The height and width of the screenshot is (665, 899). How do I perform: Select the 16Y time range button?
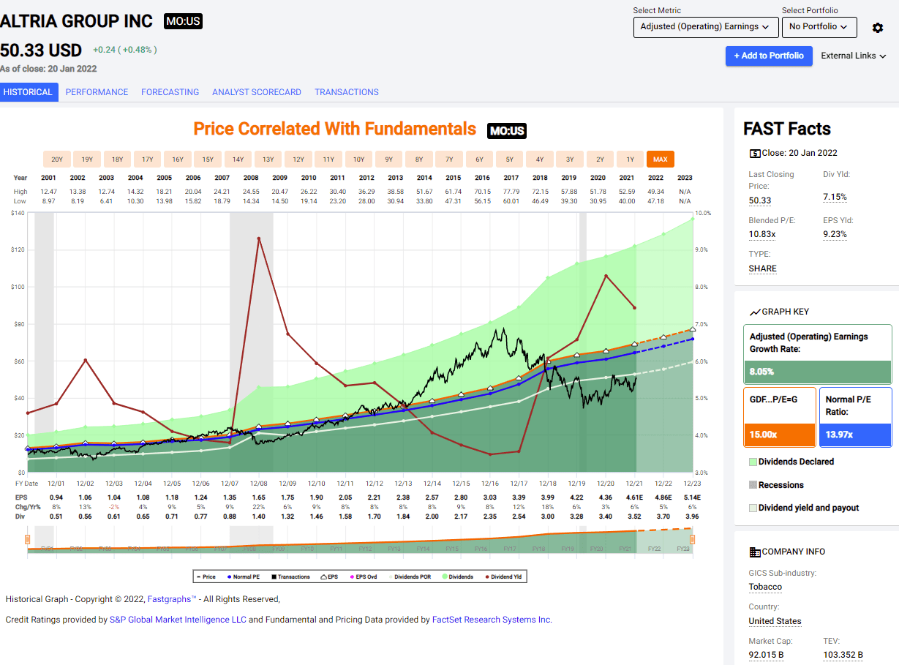[x=178, y=159]
